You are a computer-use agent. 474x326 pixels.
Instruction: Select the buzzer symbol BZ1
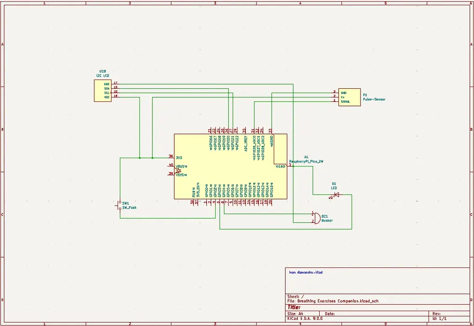click(316, 218)
